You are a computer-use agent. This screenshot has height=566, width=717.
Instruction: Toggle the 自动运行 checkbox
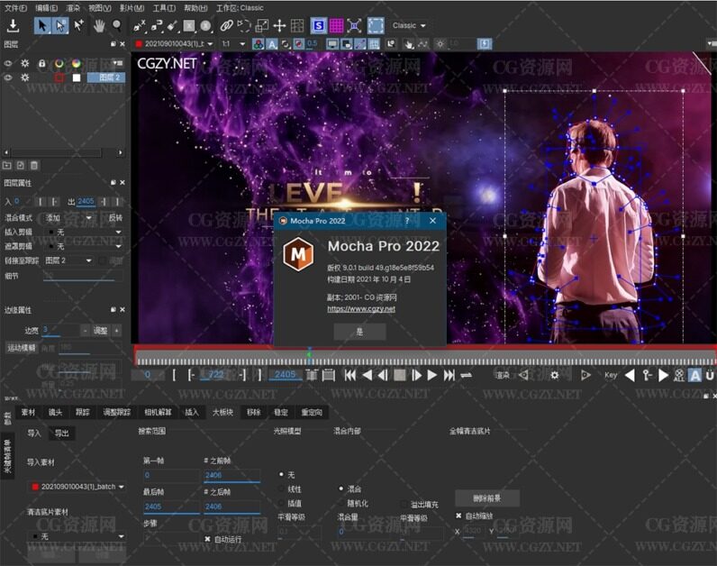208,539
